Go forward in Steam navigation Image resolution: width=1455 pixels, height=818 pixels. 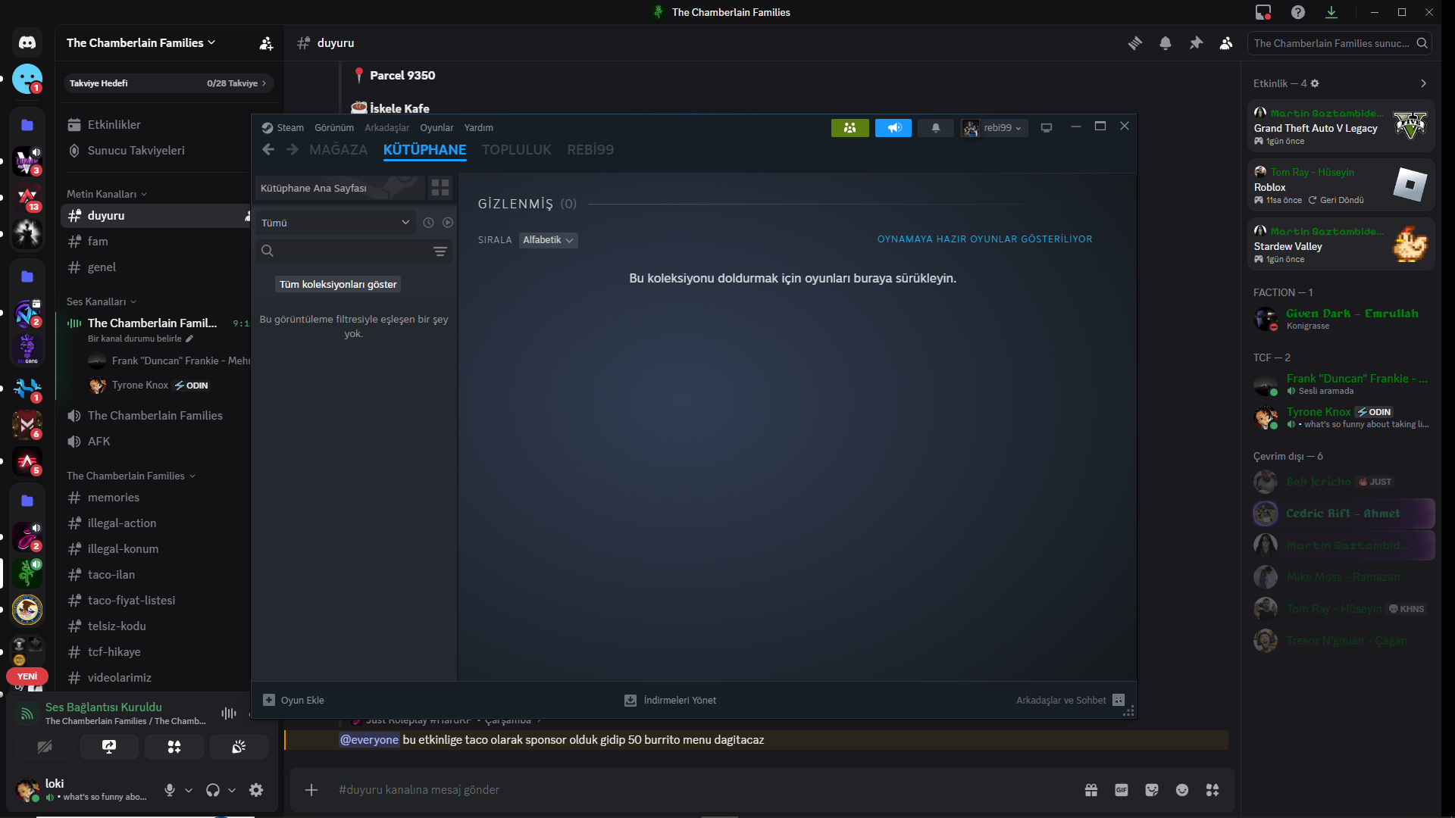pyautogui.click(x=293, y=150)
